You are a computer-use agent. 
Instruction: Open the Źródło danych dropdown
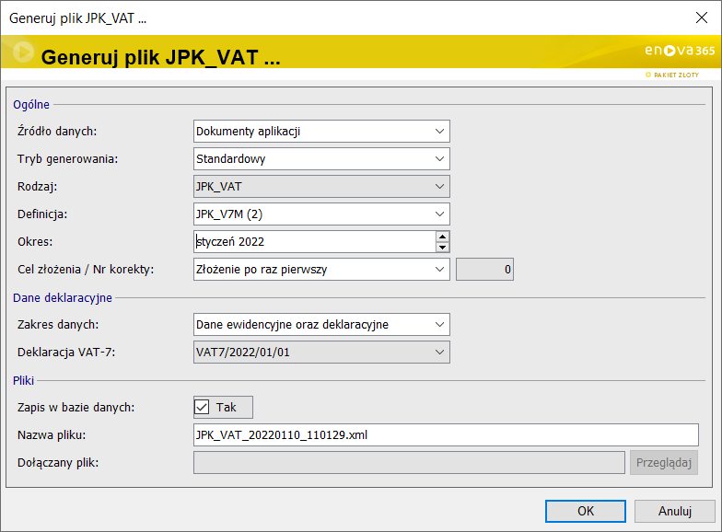pos(439,132)
